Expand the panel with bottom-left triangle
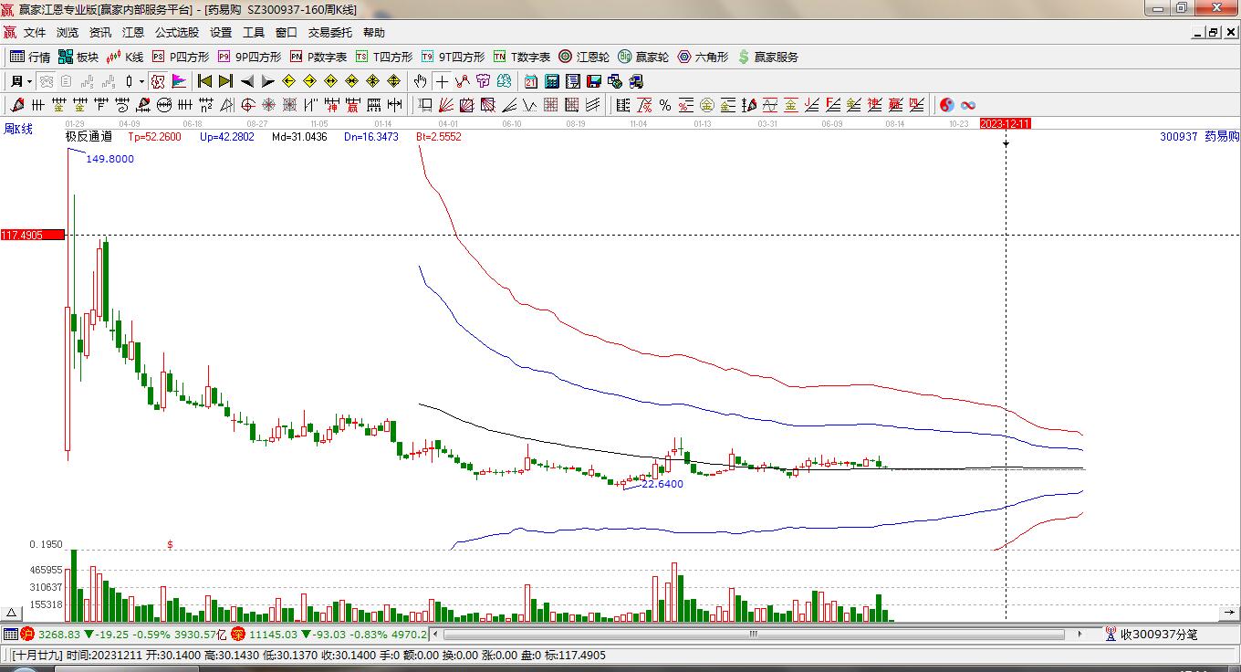1241x672 pixels. coord(12,613)
